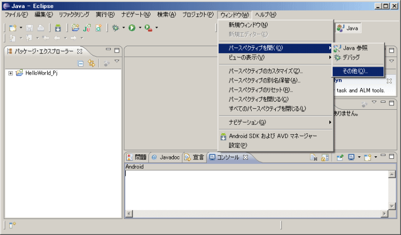
Task: Open the Run menu (実行)
Action: coord(105,15)
